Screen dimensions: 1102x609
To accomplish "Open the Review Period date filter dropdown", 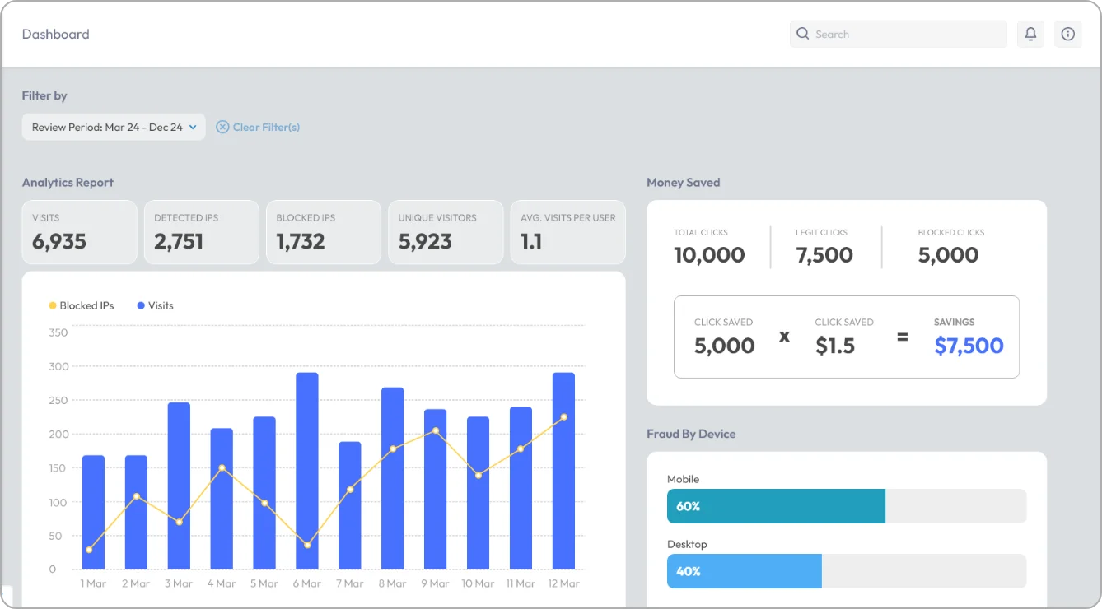I will click(x=114, y=127).
